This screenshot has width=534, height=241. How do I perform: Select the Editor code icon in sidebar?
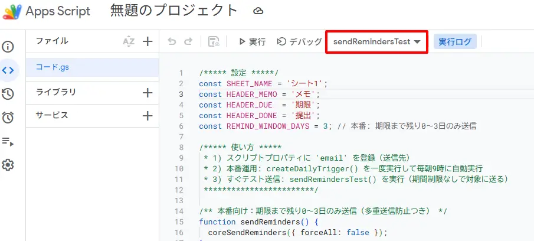click(x=8, y=70)
